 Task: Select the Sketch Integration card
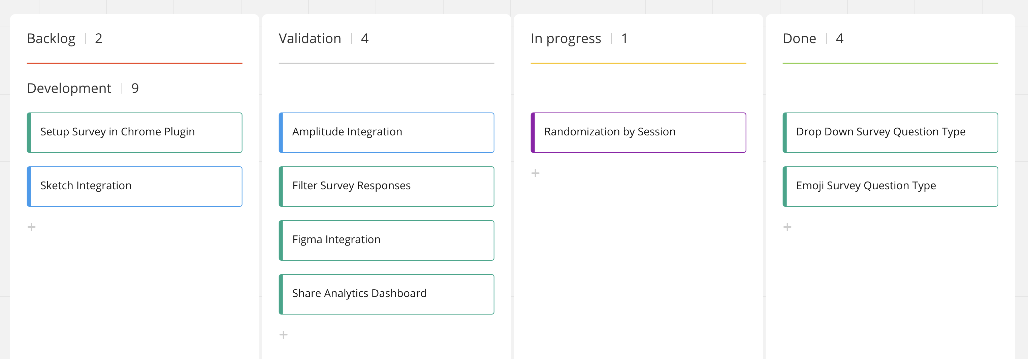tap(135, 186)
